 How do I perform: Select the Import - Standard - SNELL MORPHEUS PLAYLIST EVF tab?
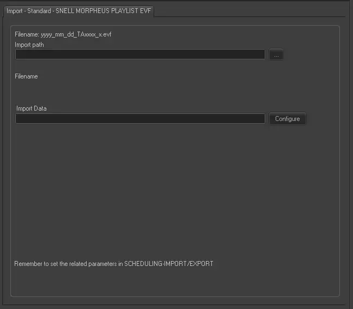point(78,10)
